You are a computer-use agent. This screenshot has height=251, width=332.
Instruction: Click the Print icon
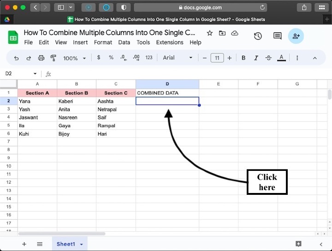[x=41, y=58]
